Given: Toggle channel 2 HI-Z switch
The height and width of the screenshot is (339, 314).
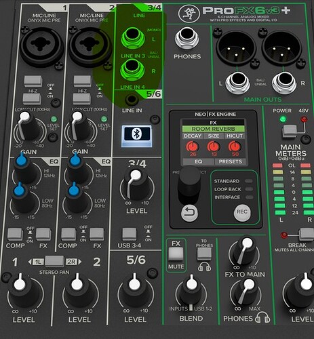Looking at the screenshot, I should [83, 81].
